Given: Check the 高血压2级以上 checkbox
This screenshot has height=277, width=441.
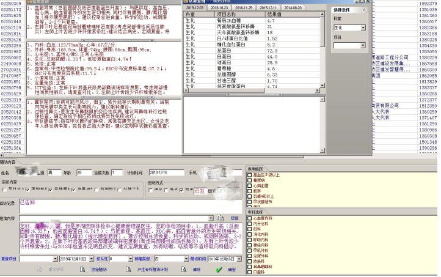Looking at the screenshot, I should (250, 174).
